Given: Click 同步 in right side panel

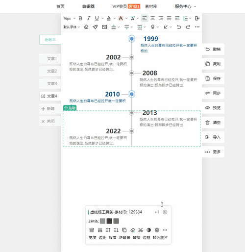Looking at the screenshot, I should pos(213,93).
